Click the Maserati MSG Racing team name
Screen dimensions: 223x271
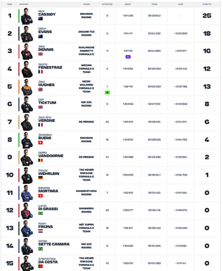click(x=86, y=193)
